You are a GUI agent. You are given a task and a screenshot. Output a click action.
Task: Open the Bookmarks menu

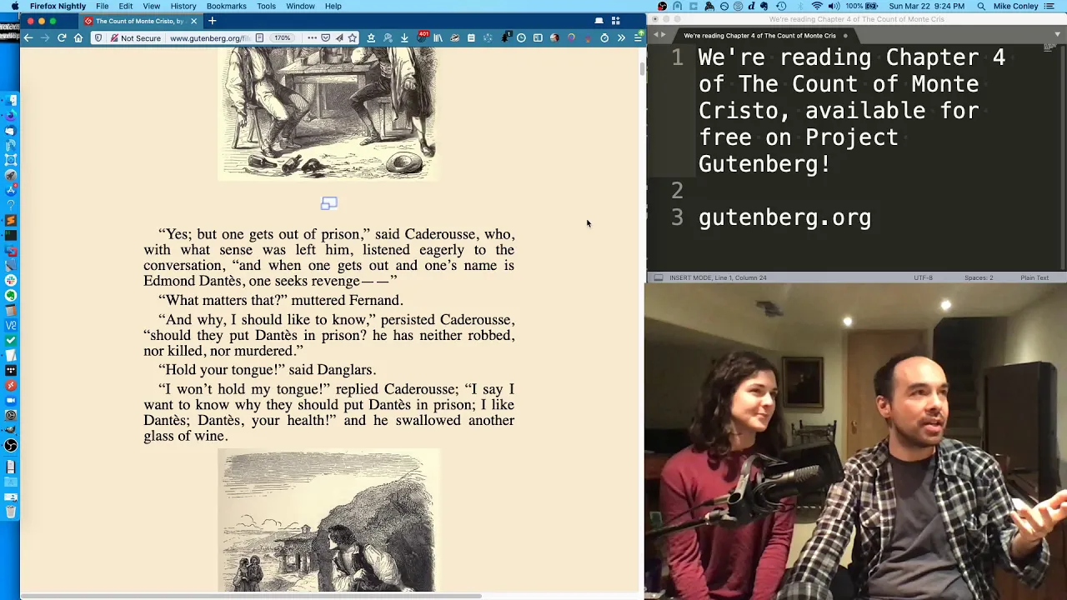[x=227, y=6]
